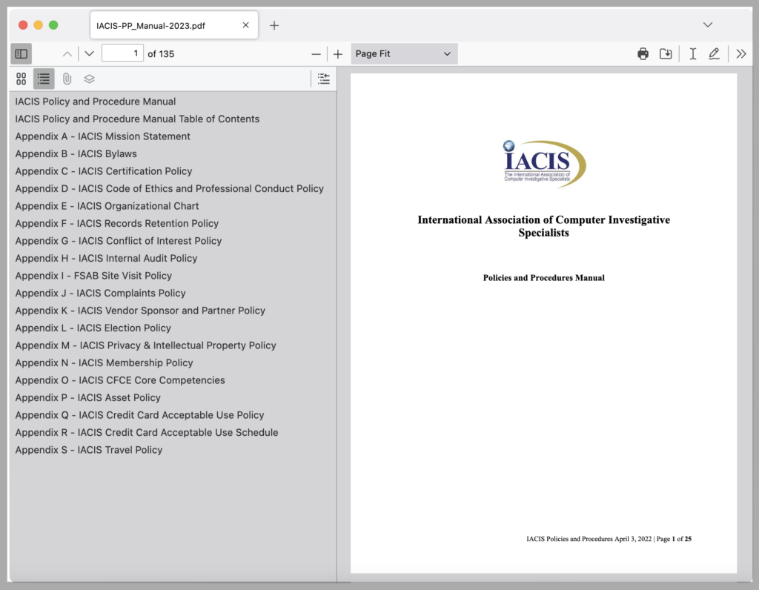Save the PDF file

coord(666,54)
